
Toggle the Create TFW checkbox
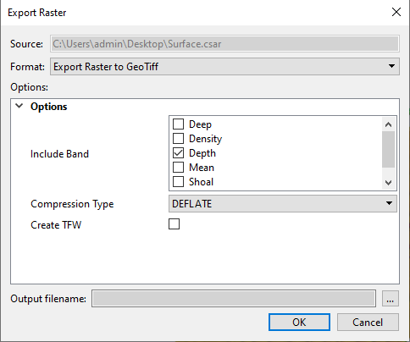[174, 224]
